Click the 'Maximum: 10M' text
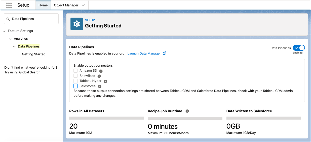The width and height of the screenshot is (311, 142). [x=81, y=133]
